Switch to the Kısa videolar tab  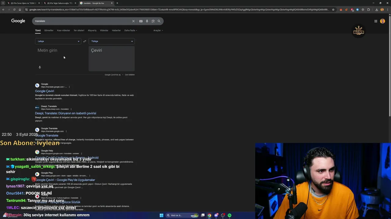click(x=64, y=30)
